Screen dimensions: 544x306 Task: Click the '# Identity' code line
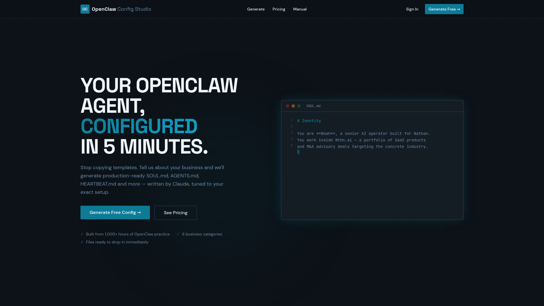pos(309,121)
